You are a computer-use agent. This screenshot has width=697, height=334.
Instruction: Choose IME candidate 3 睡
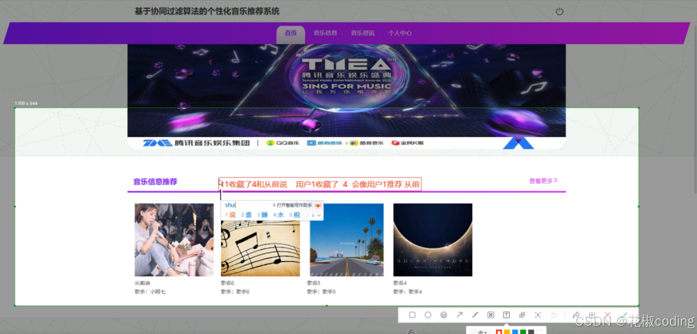(x=262, y=214)
